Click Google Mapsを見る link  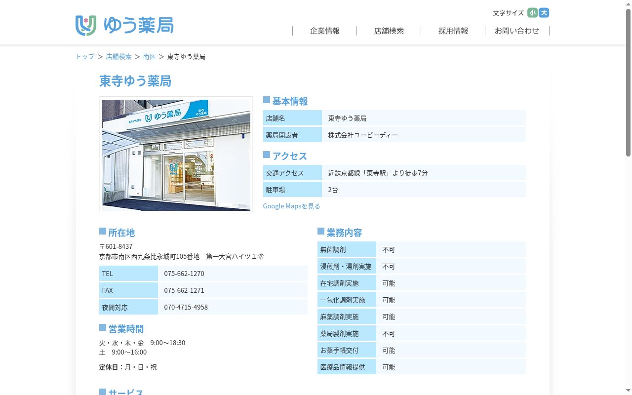291,206
